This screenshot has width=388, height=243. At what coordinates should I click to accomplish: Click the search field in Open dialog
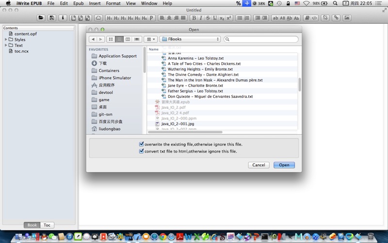click(261, 39)
